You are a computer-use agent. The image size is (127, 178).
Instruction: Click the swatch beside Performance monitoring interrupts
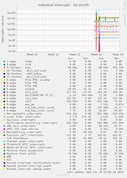(x=4, y=123)
